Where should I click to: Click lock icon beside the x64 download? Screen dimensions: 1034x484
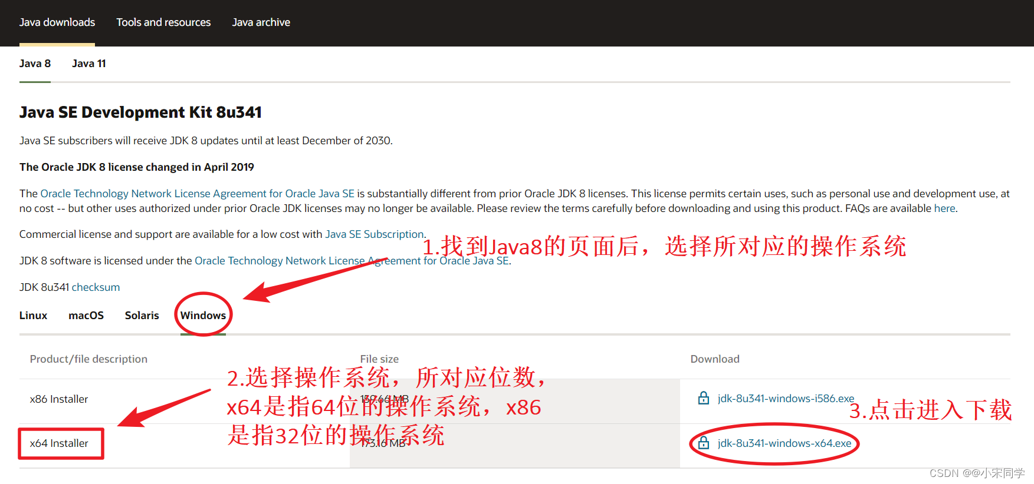704,443
